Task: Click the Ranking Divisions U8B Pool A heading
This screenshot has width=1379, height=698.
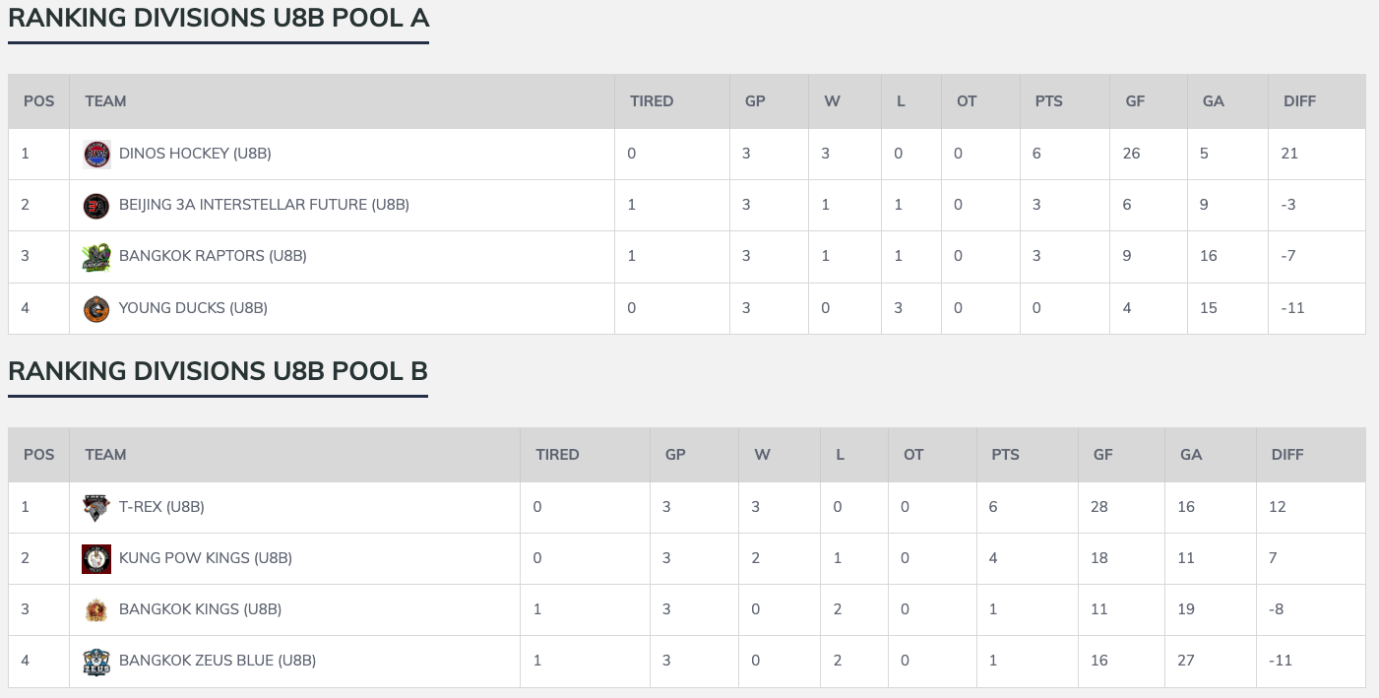Action: point(219,19)
